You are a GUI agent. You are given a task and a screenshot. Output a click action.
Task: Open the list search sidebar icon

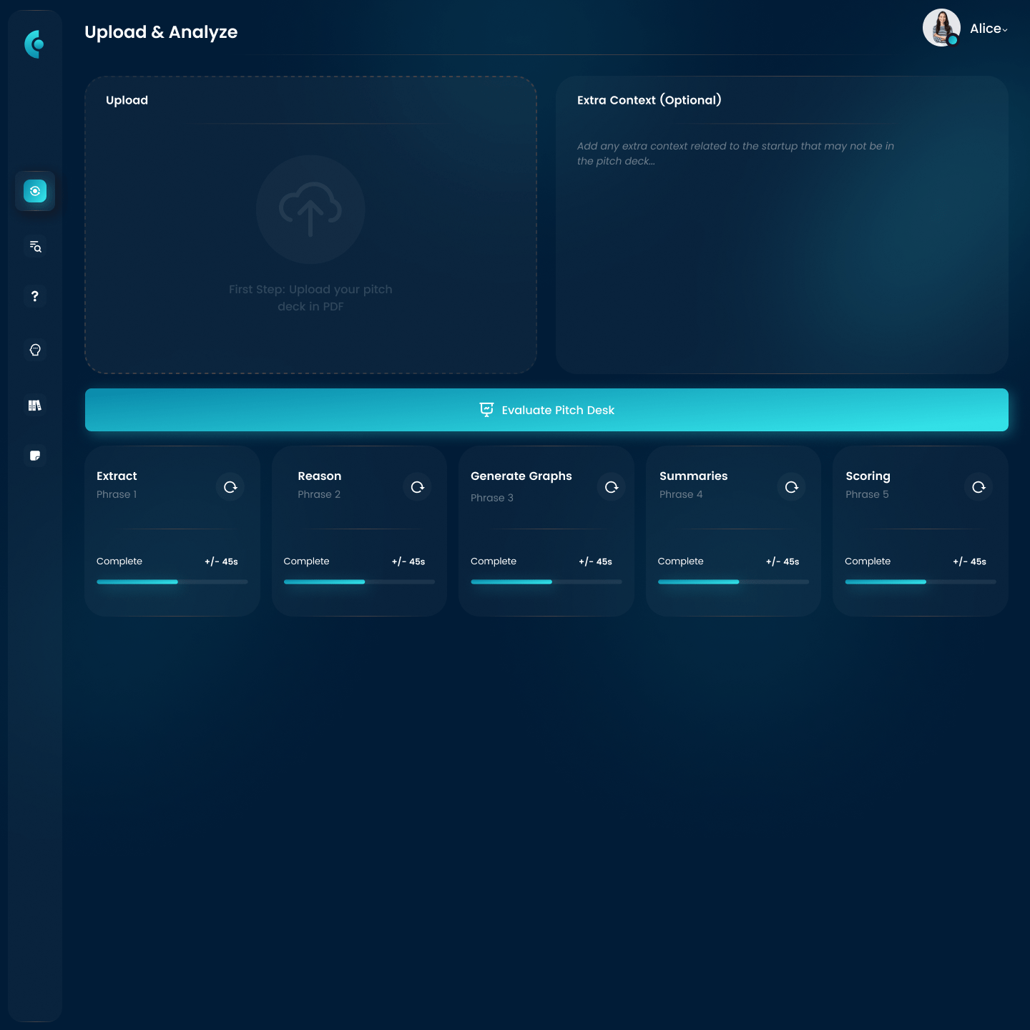point(35,247)
